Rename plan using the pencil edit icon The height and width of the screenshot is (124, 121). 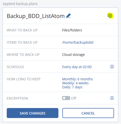(x=68, y=16)
